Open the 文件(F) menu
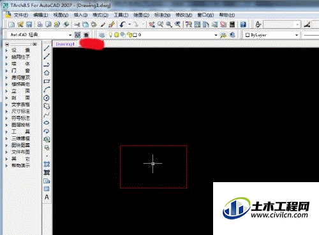This screenshot has width=319, height=235. coord(21,15)
